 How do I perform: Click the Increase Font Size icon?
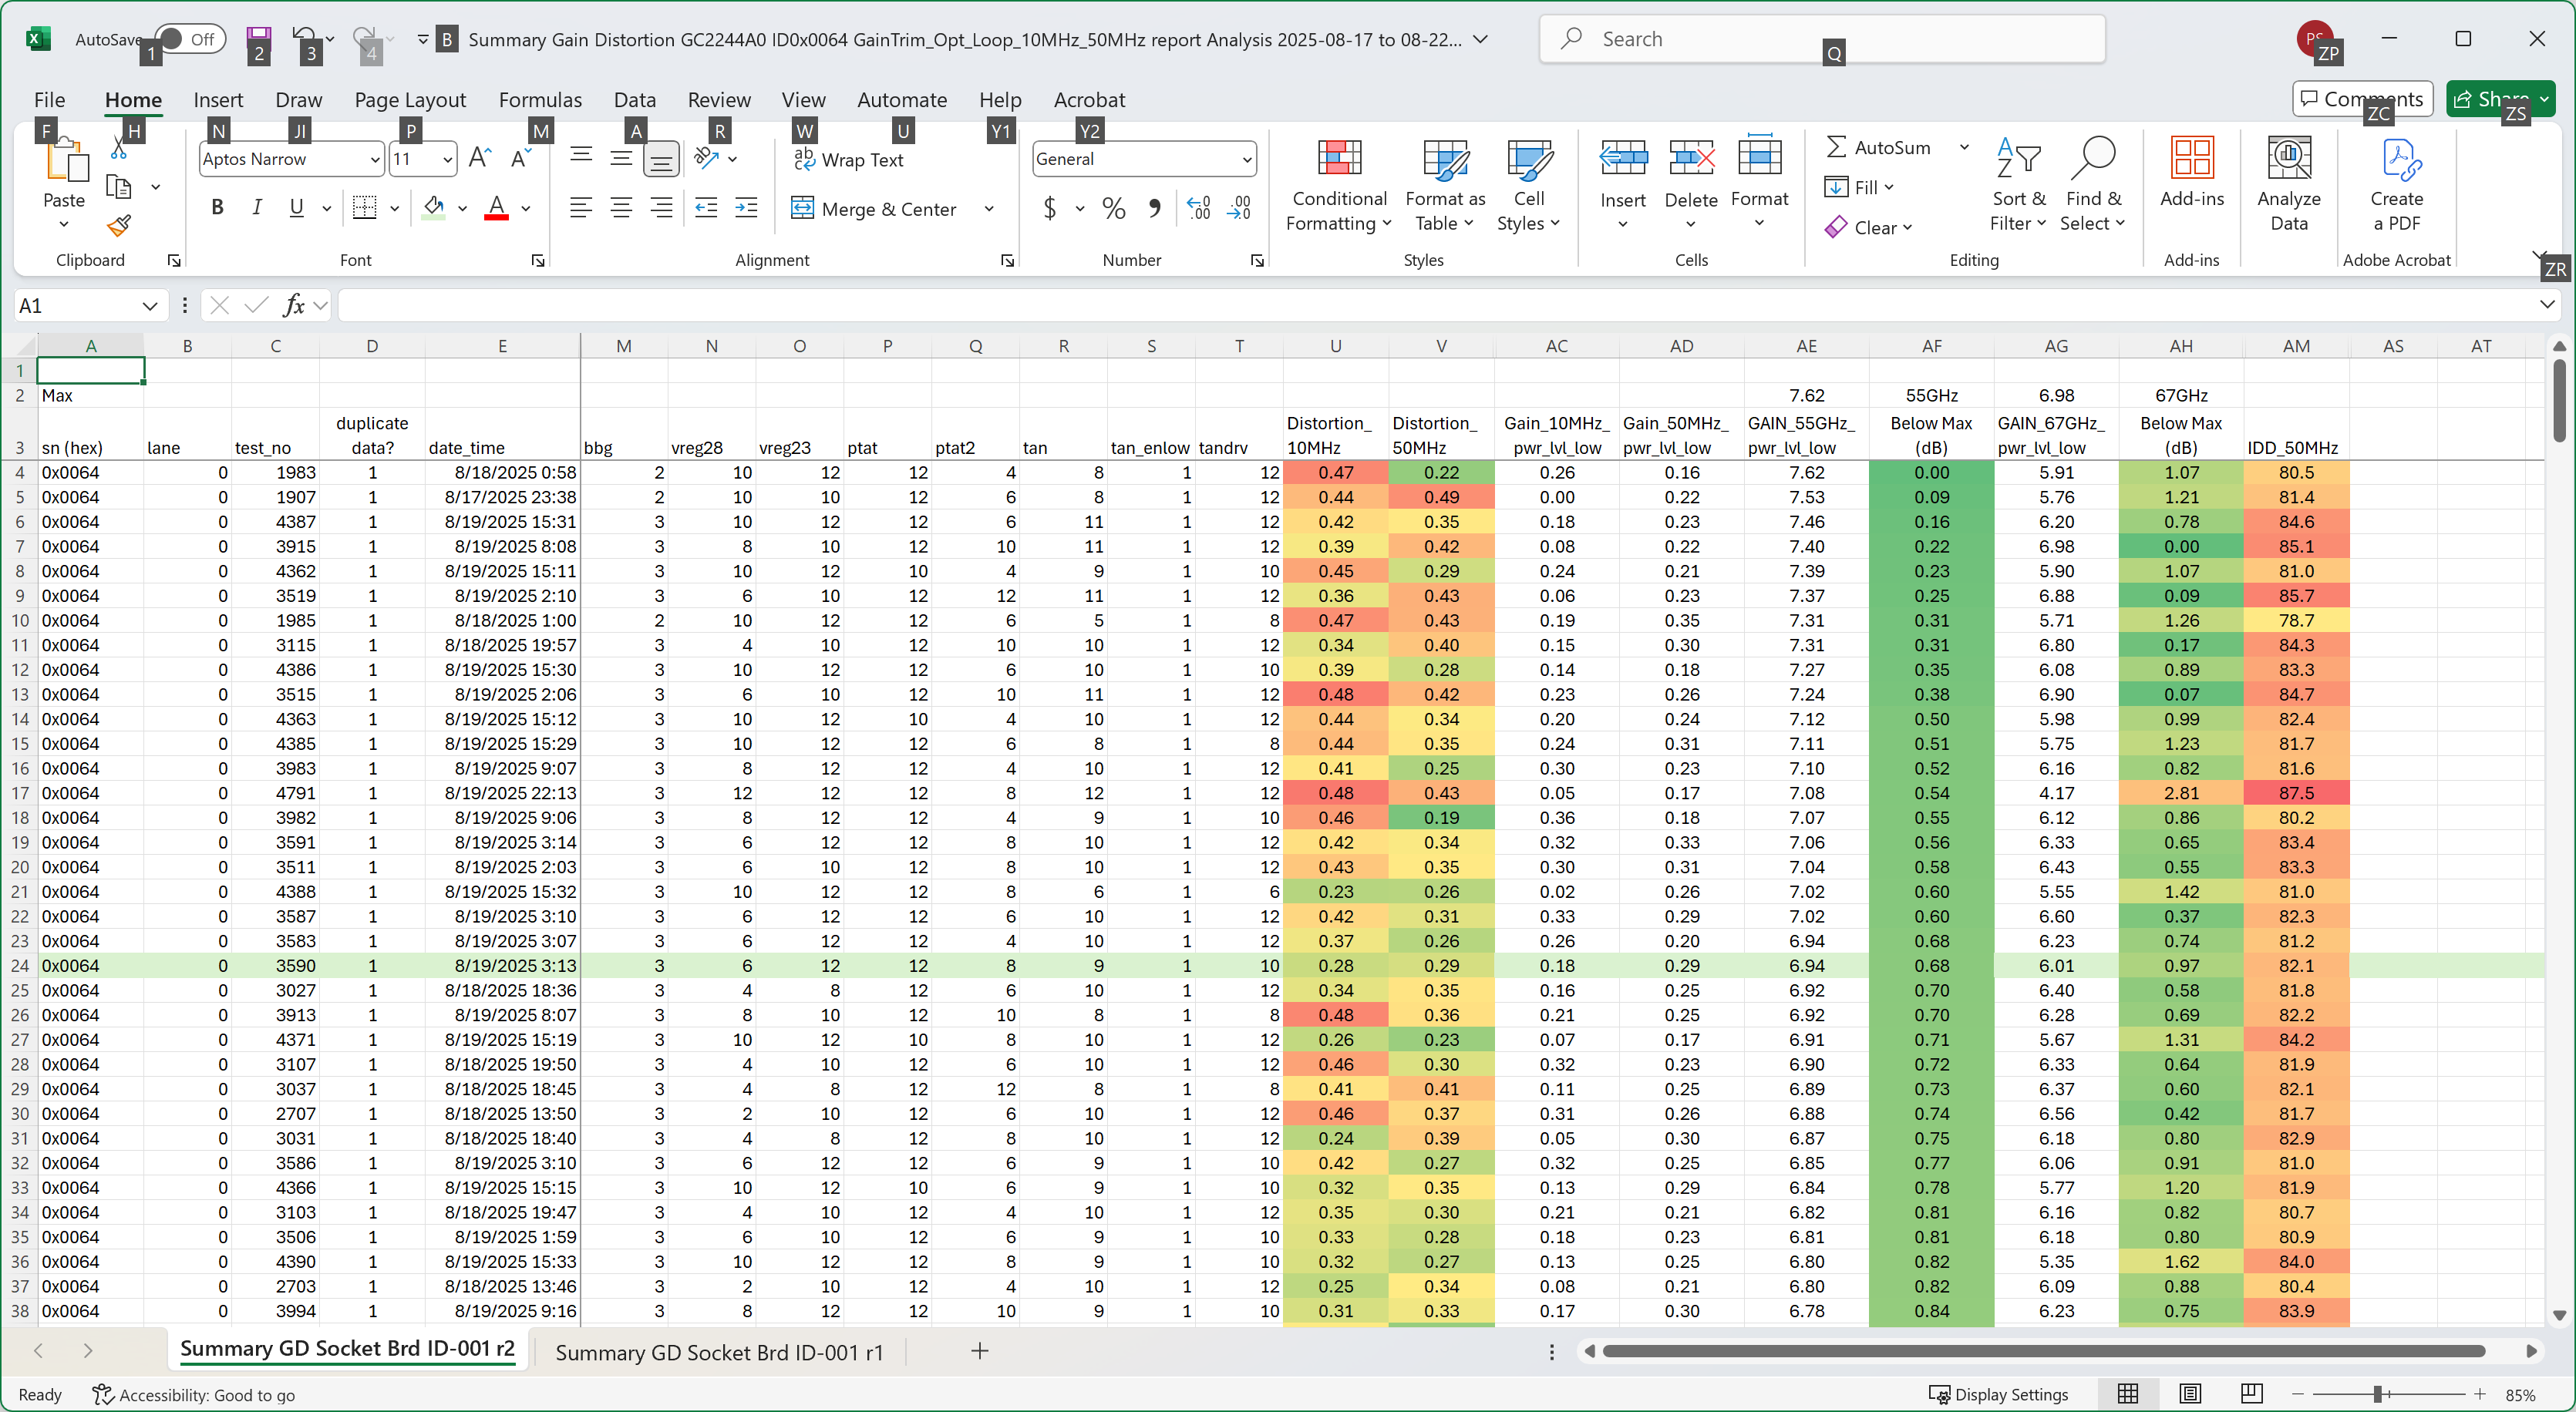click(x=480, y=159)
